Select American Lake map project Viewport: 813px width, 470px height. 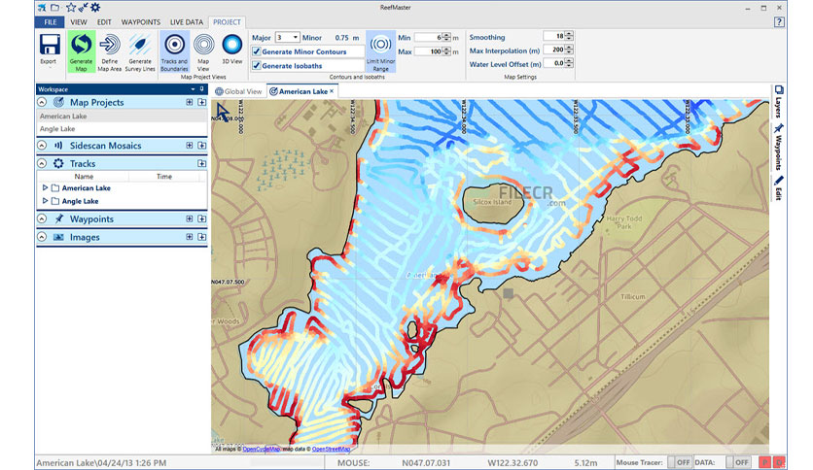coord(122,116)
